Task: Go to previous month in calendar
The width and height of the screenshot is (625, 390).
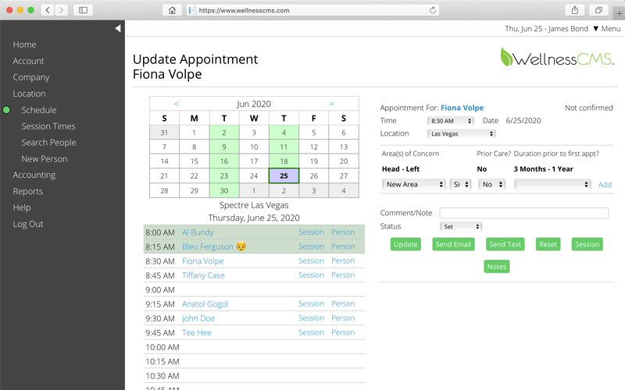Action: tap(177, 104)
